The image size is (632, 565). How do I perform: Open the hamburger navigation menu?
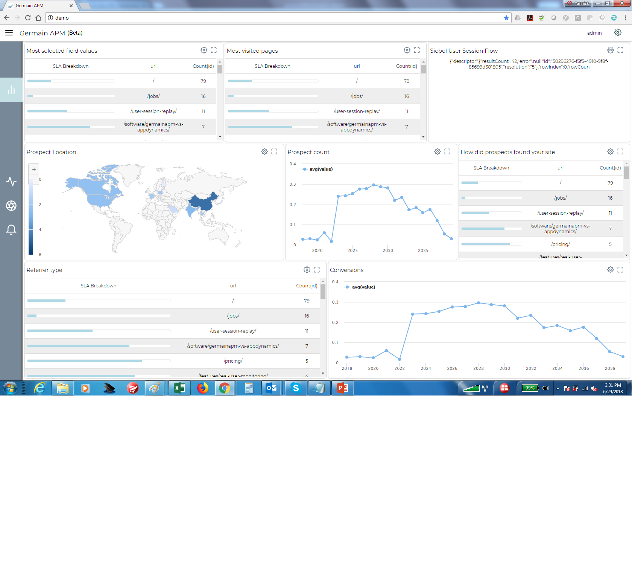[x=9, y=33]
